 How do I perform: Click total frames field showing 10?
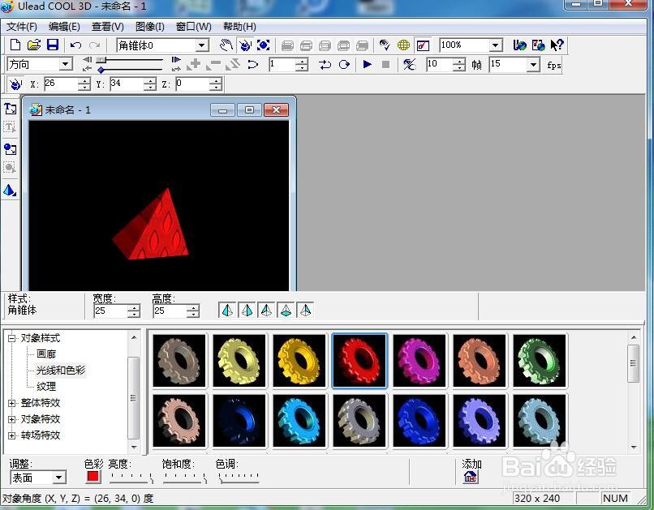coord(440,65)
